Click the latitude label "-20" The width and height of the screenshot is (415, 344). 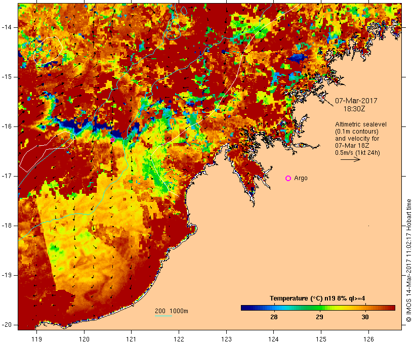(7, 325)
